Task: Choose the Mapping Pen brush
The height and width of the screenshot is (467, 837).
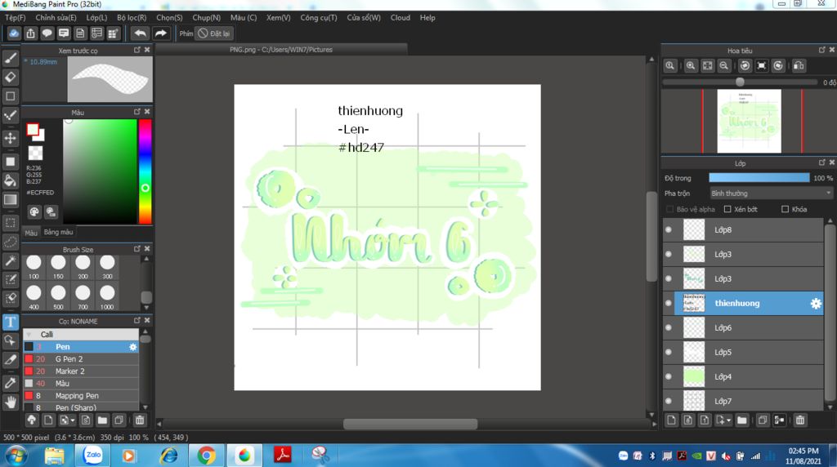Action: 81,396
